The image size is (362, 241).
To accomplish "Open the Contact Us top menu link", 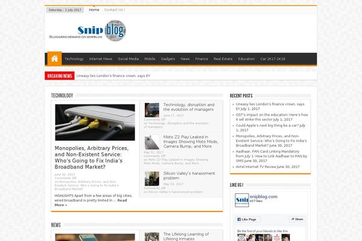I will pyautogui.click(x=115, y=10).
